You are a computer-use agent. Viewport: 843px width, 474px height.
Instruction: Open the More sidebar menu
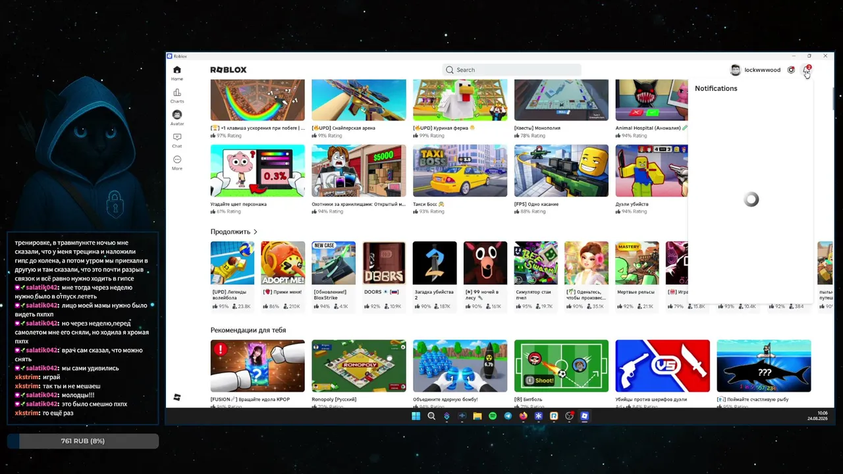pos(177,163)
